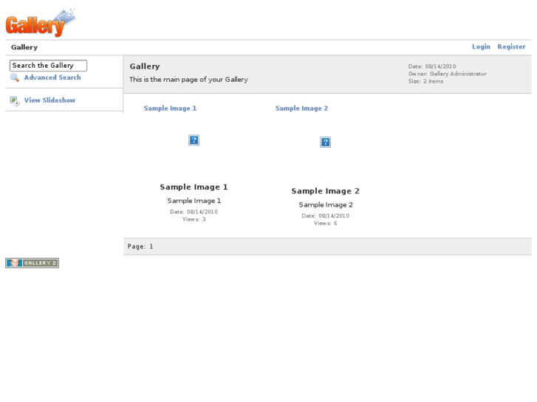Click the Gallery album heading
The height and width of the screenshot is (402, 537).
click(x=145, y=66)
